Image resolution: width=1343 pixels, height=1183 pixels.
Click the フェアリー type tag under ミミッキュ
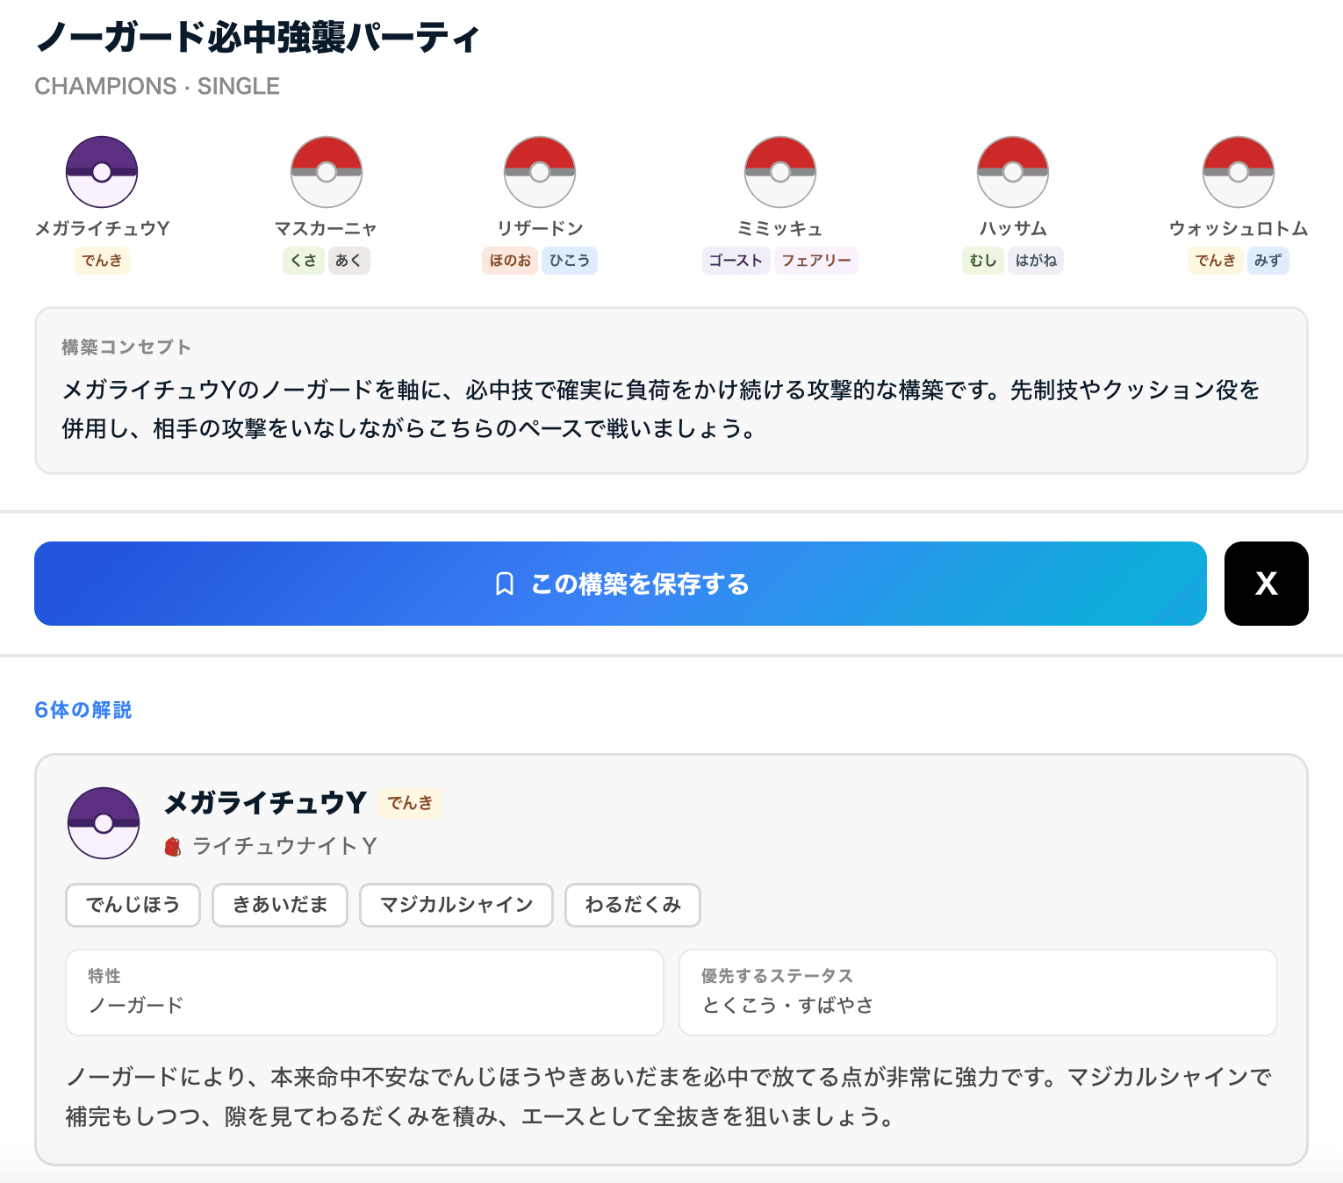(x=816, y=261)
